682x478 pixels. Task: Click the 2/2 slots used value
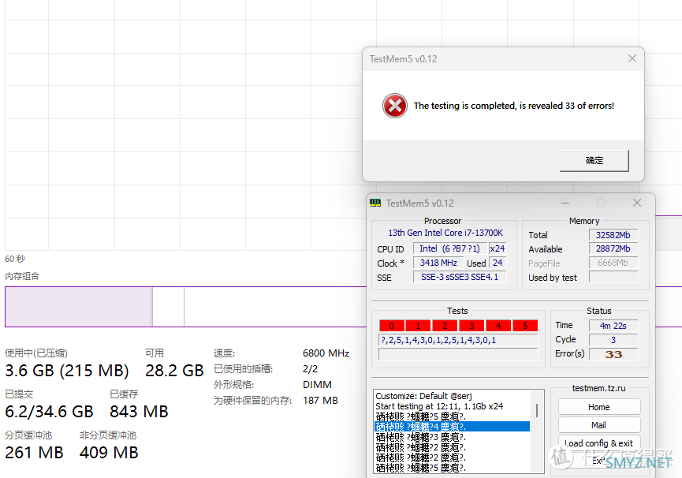coord(310,369)
